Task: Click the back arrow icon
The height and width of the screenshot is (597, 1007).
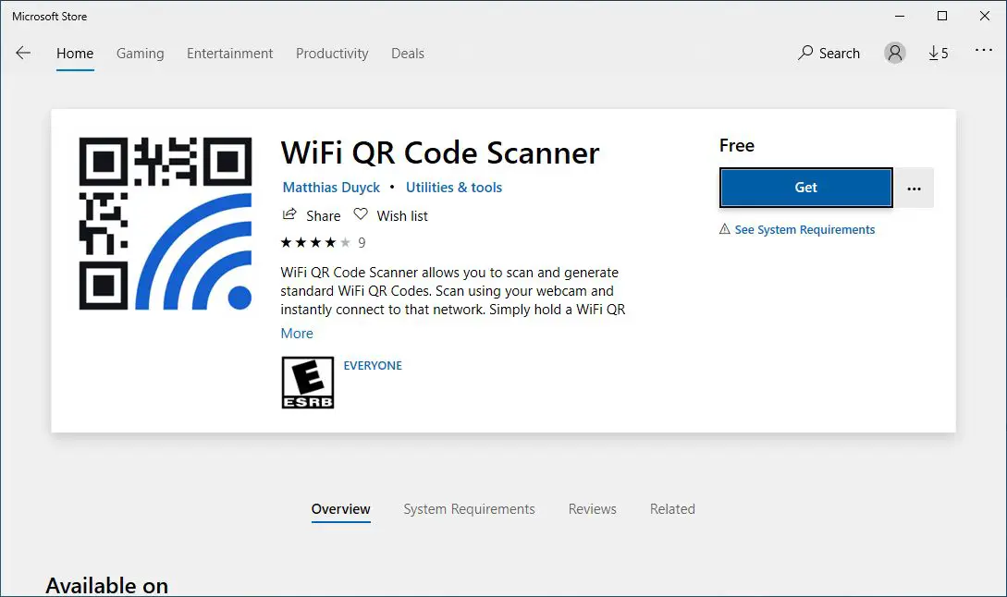Action: pos(23,54)
